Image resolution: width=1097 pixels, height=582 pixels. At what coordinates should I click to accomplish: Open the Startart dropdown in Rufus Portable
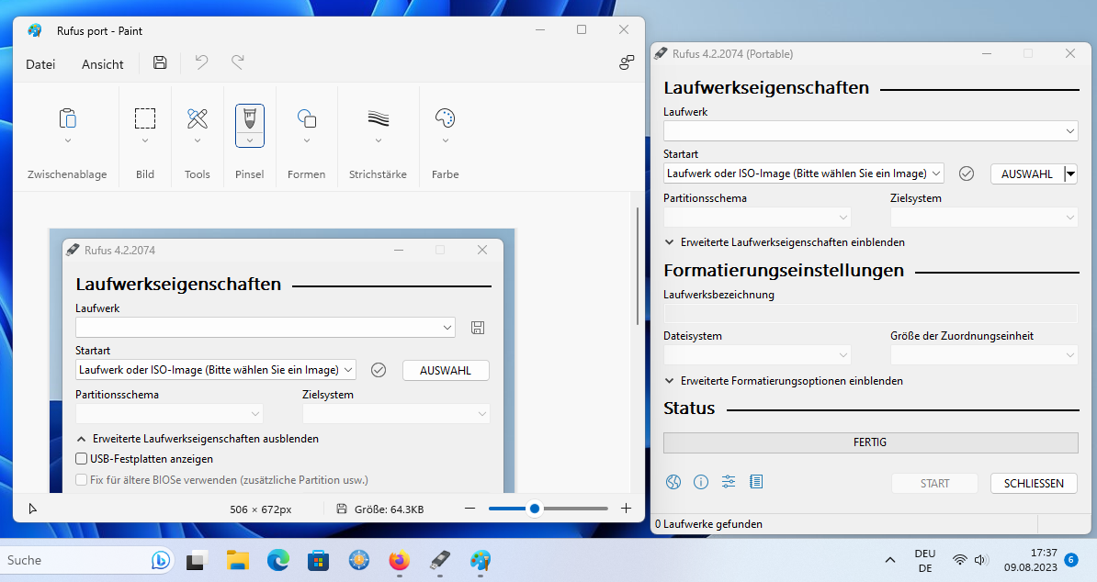click(803, 173)
